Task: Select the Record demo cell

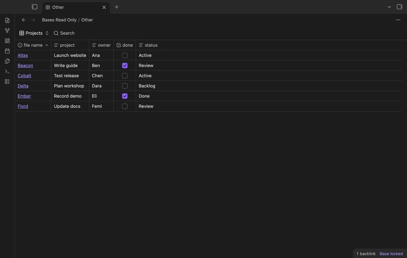Action: pyautogui.click(x=70, y=96)
